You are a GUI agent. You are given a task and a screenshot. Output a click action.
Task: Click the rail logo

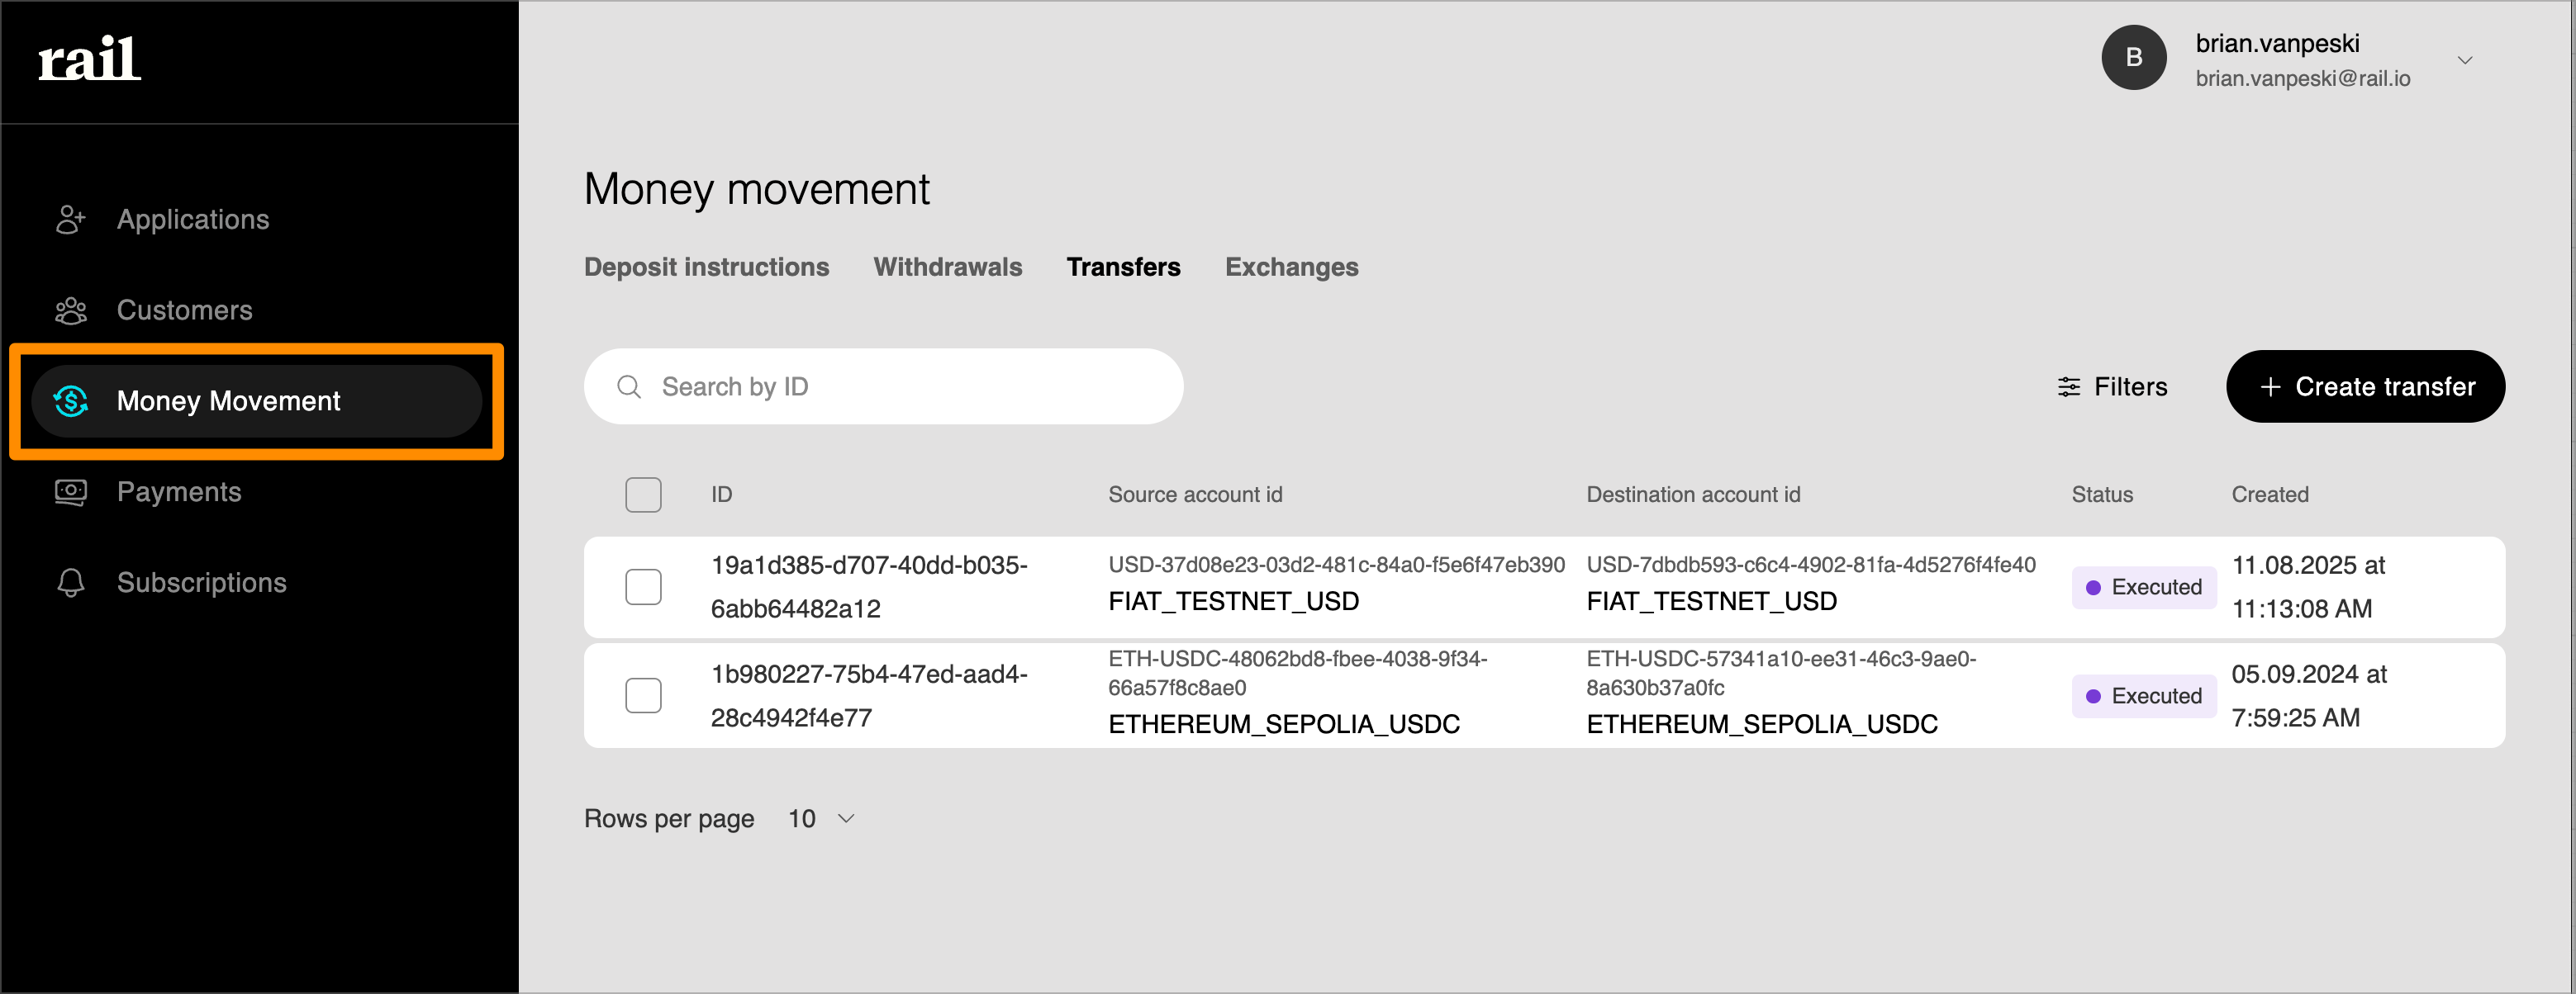point(89,59)
